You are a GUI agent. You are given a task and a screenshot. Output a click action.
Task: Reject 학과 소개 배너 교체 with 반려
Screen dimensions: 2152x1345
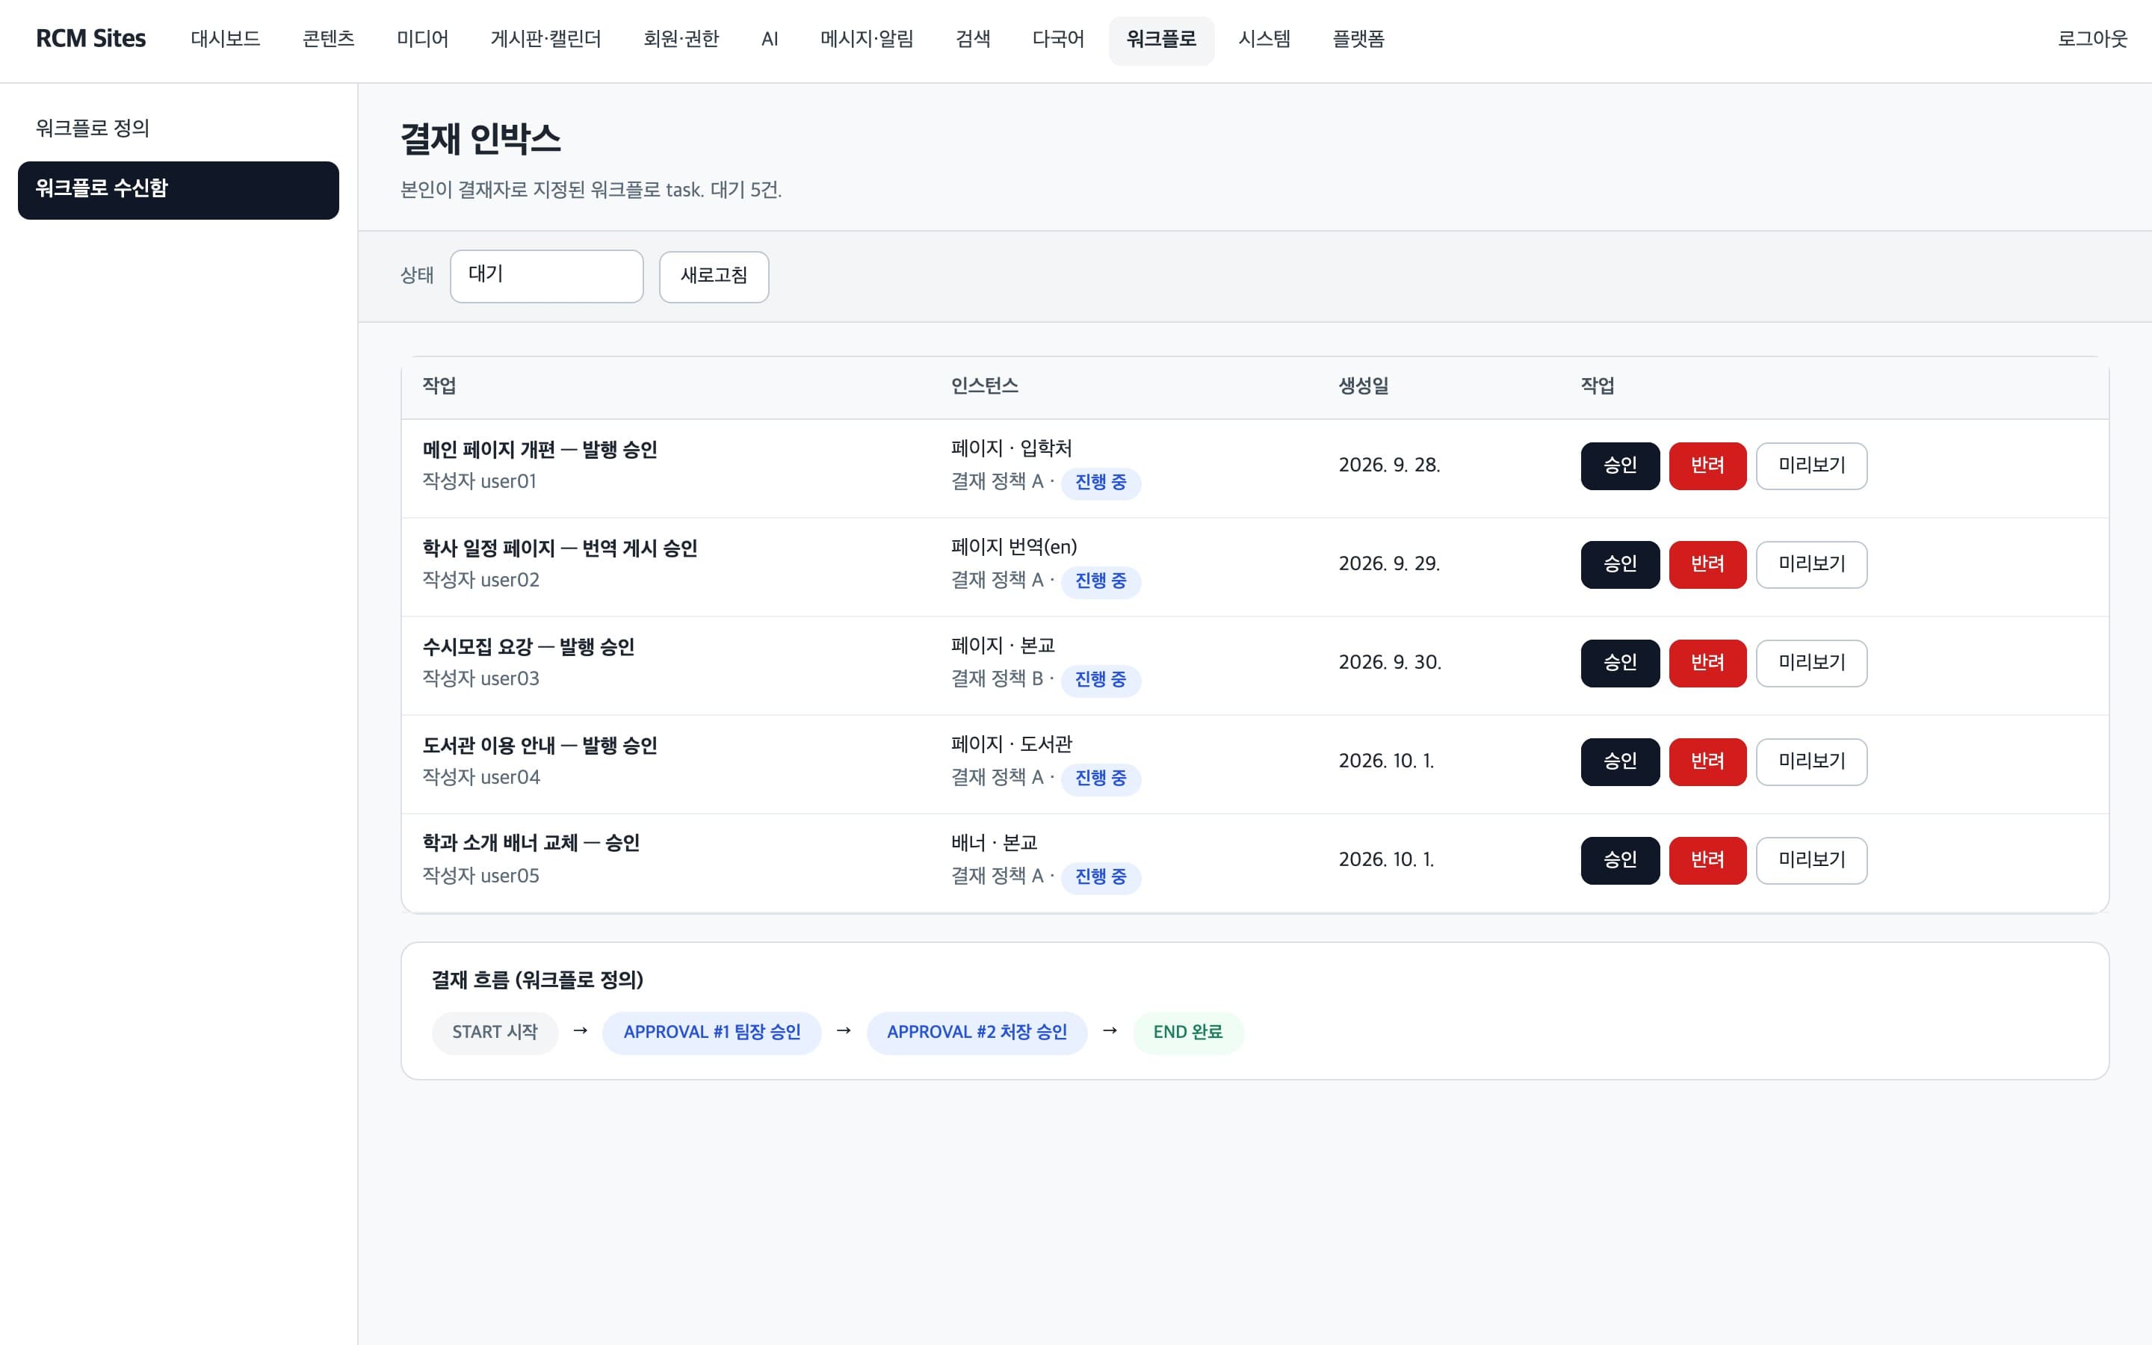[1707, 861]
